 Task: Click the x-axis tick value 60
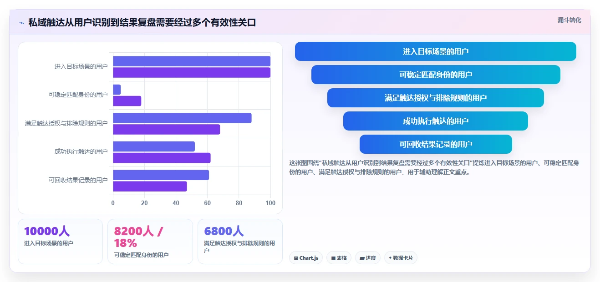[x=208, y=203]
